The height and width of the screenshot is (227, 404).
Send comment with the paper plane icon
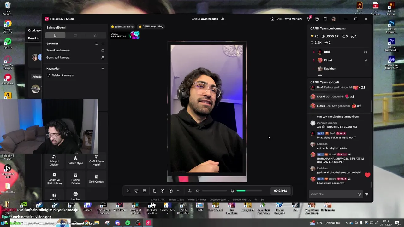tap(367, 194)
